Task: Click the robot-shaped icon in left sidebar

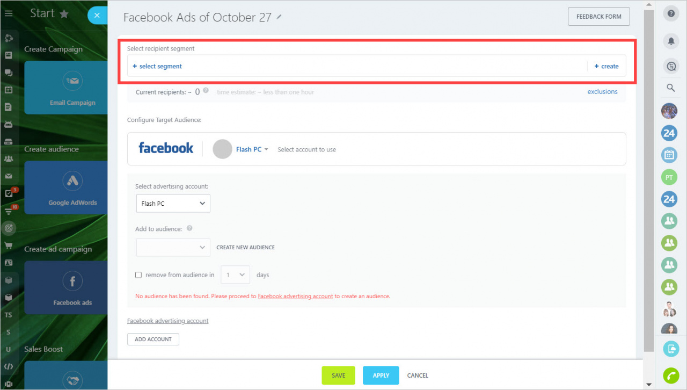Action: click(x=8, y=125)
